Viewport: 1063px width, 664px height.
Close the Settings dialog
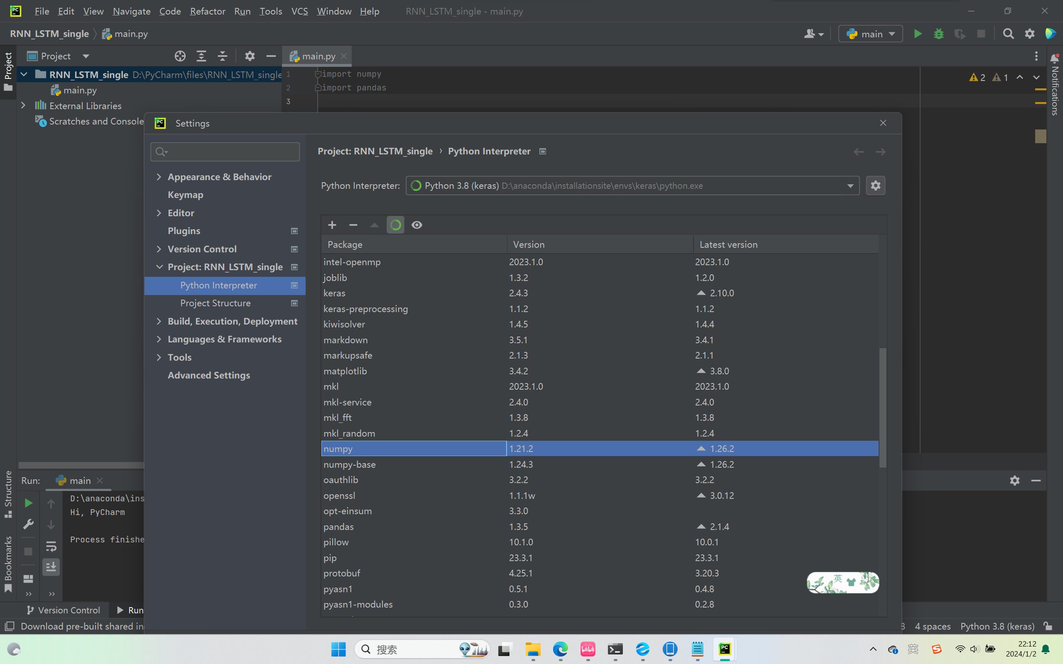883,123
